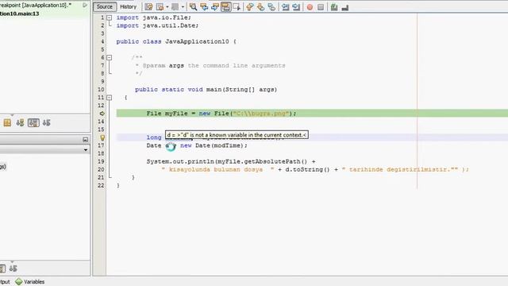Click the program counter arrow on line 13
508x286 pixels.
click(102, 114)
